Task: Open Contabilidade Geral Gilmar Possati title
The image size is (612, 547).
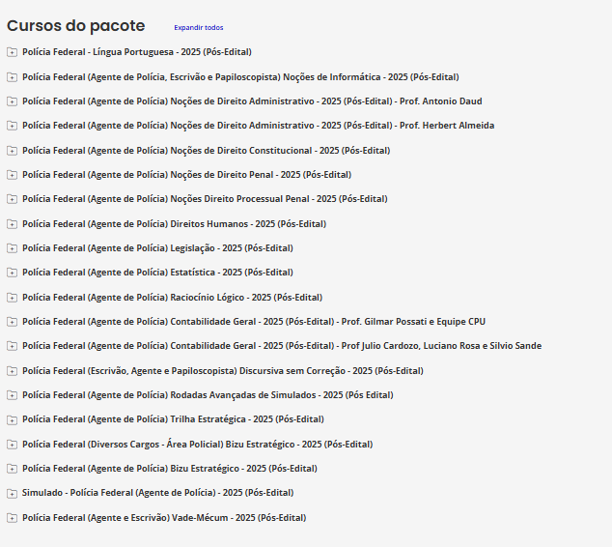Action: (254, 322)
